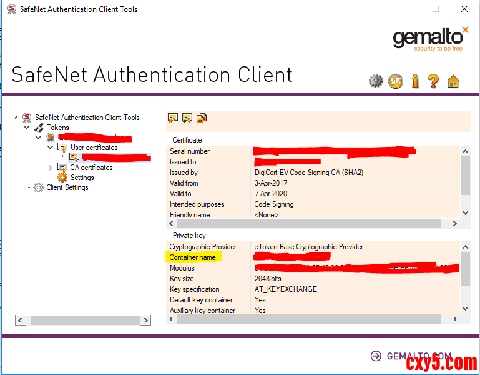Select the SafeNet Authentication Client Tools root
The height and width of the screenshot is (375, 480).
[87, 117]
